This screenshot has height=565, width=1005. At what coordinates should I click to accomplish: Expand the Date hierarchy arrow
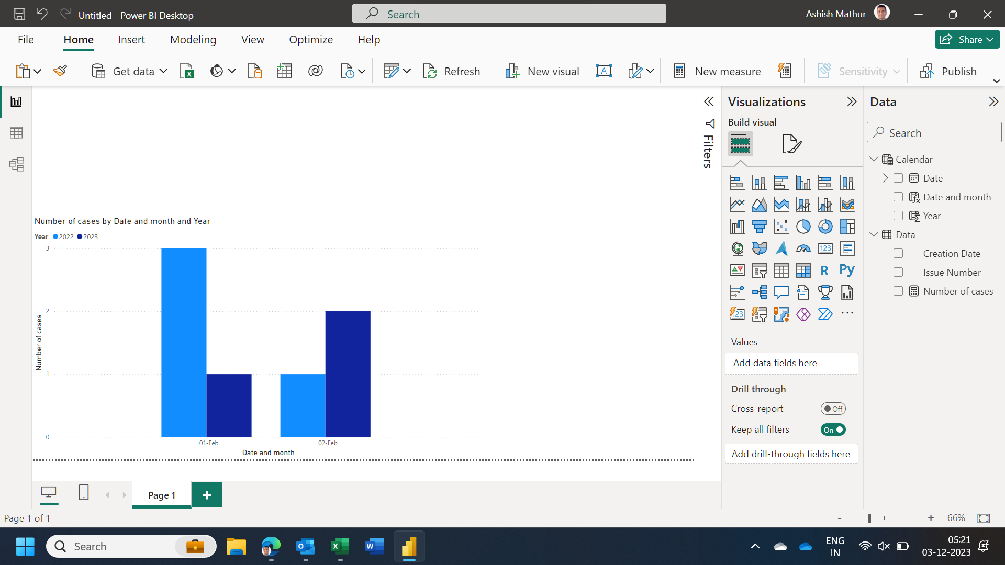click(885, 178)
